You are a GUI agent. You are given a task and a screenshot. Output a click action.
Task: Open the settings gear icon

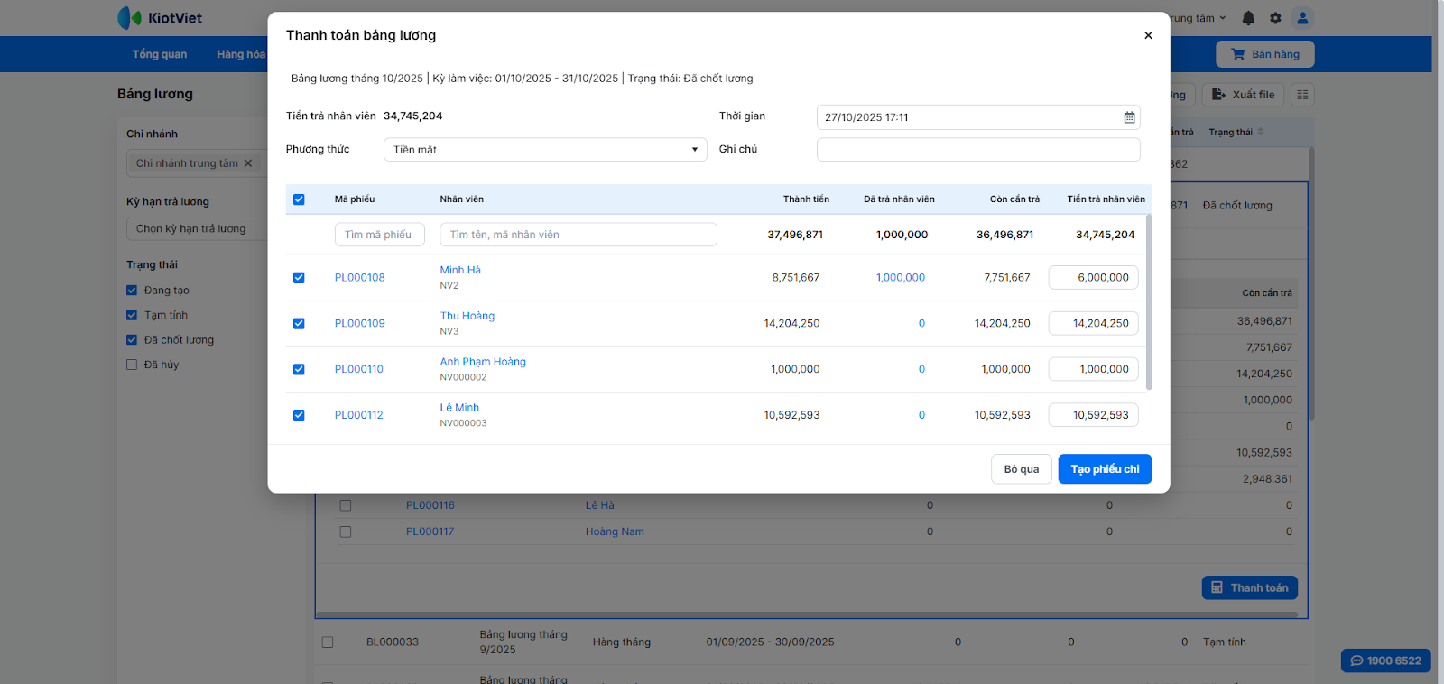(x=1275, y=18)
